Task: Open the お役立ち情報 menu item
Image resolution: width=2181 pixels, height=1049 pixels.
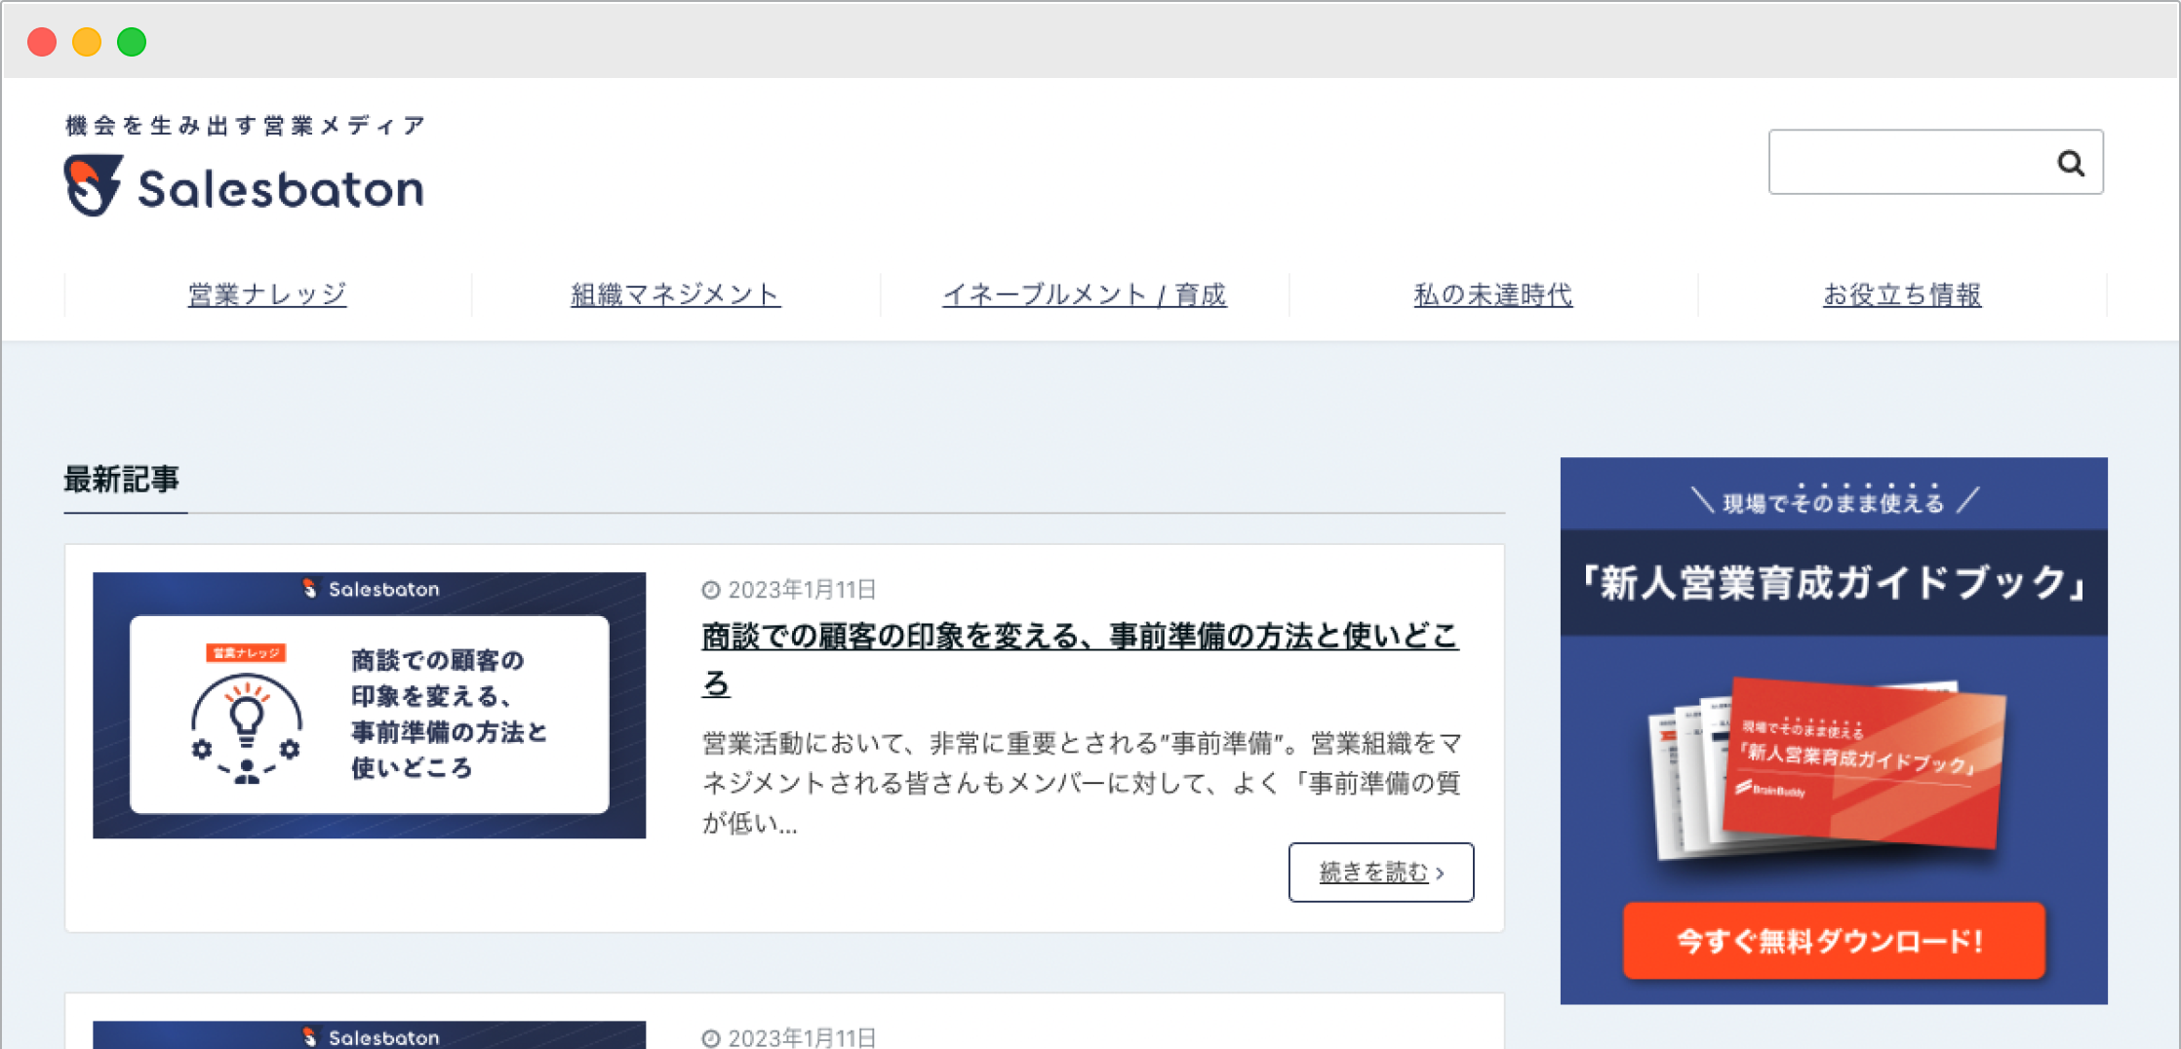Action: (1902, 294)
